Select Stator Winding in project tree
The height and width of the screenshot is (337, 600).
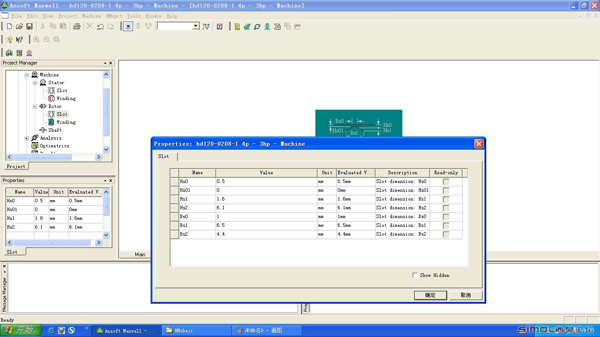point(66,99)
